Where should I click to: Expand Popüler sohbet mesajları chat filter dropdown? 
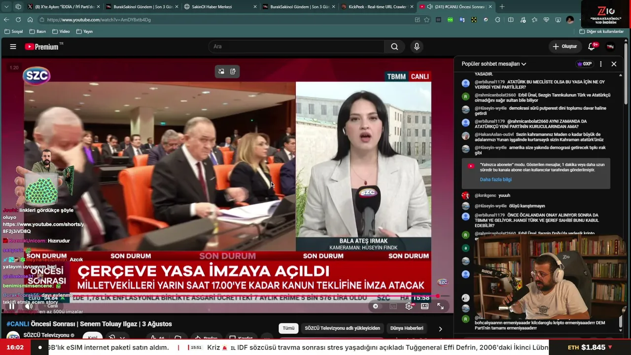(494, 64)
